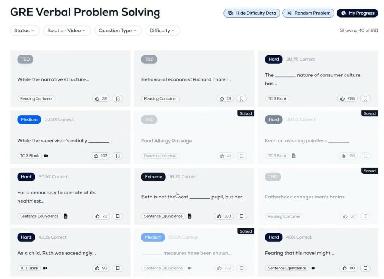Like the Beth pupil problem with 108 likes
The width and height of the screenshot is (384, 279).
(224, 216)
